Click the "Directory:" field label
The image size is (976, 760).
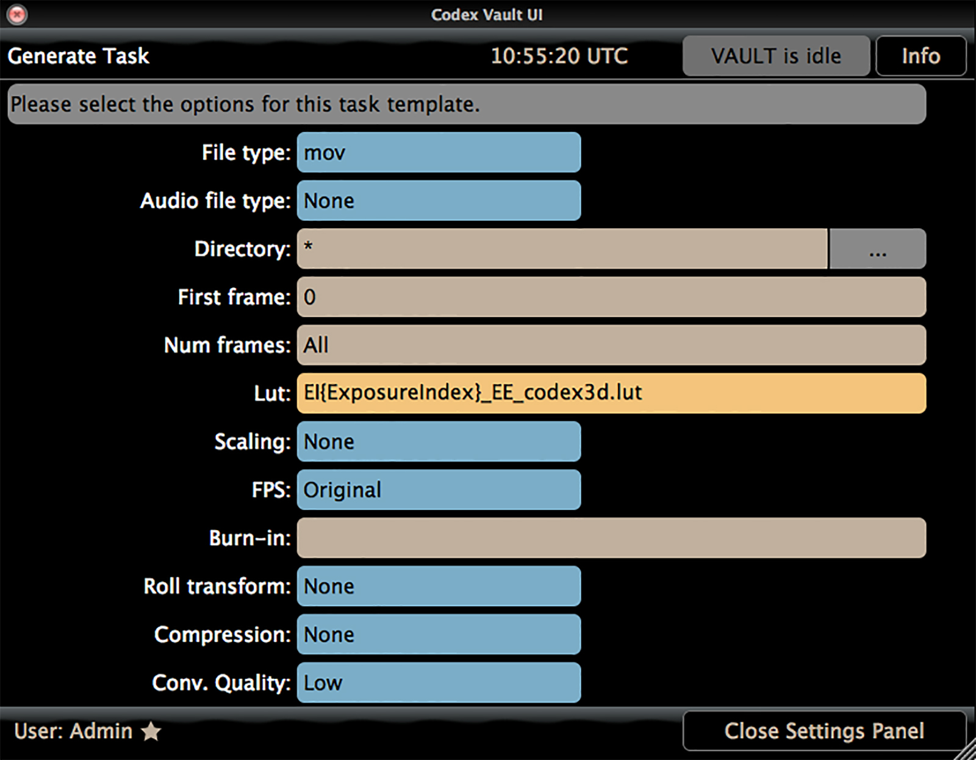243,249
